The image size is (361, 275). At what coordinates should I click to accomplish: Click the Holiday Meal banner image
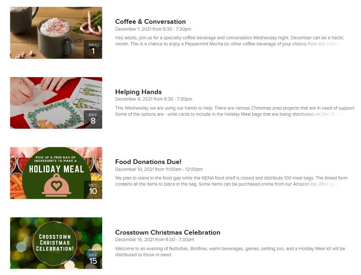[x=56, y=173]
